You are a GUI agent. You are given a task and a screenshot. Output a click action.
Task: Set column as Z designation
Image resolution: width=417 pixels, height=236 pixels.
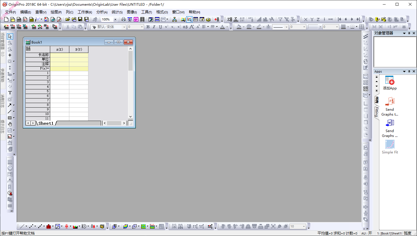coord(318,19)
